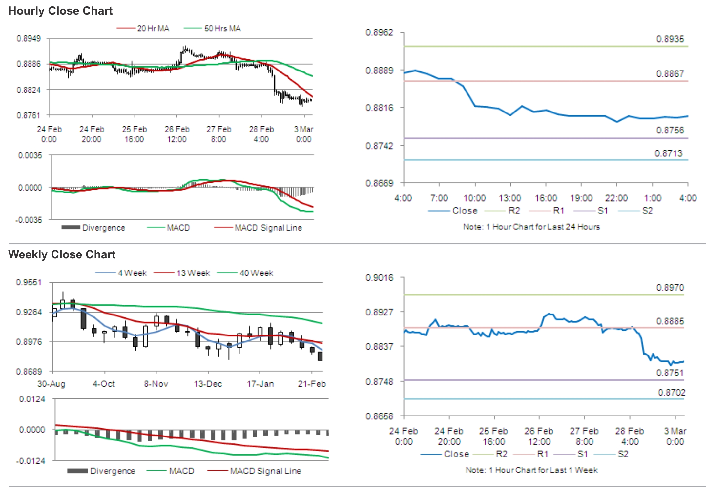This screenshot has height=487, width=706.
Task: Click the 10:00 time label
Action: (x=474, y=198)
